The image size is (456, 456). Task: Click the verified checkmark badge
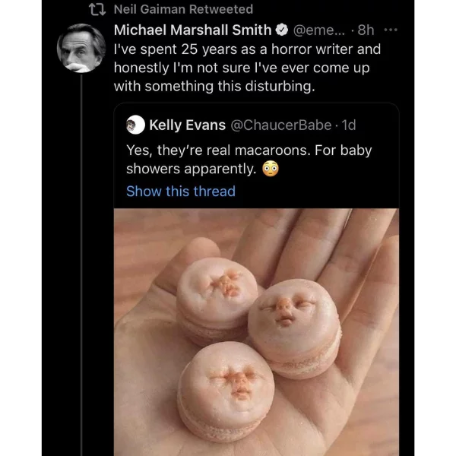point(281,30)
